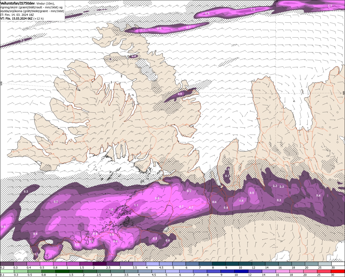This screenshot has height=277, width=345.
Task: Select the deep blue swatch labelled 10 in lower legend
Action: 241,271
